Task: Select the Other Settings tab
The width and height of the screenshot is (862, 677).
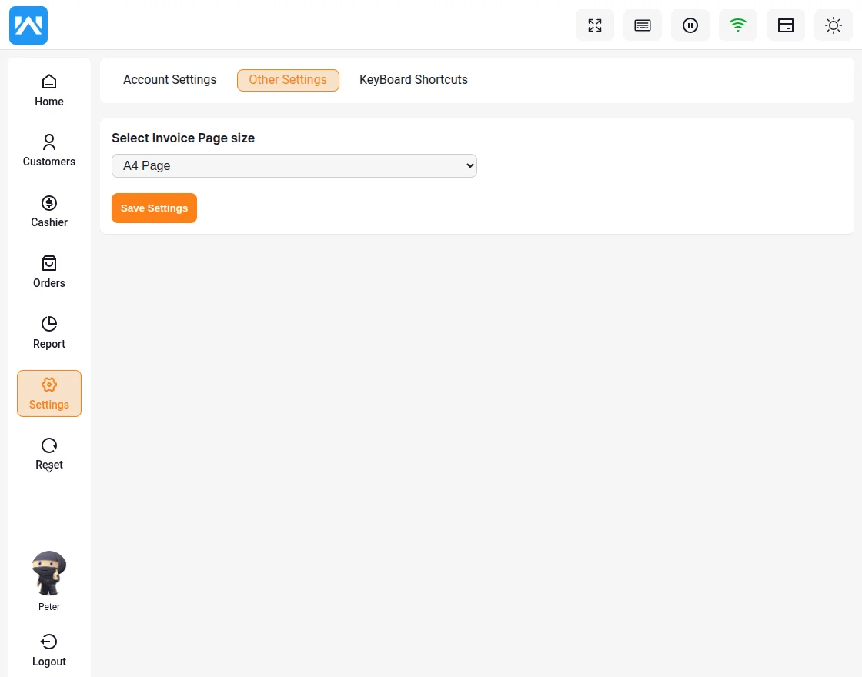Action: 288,80
